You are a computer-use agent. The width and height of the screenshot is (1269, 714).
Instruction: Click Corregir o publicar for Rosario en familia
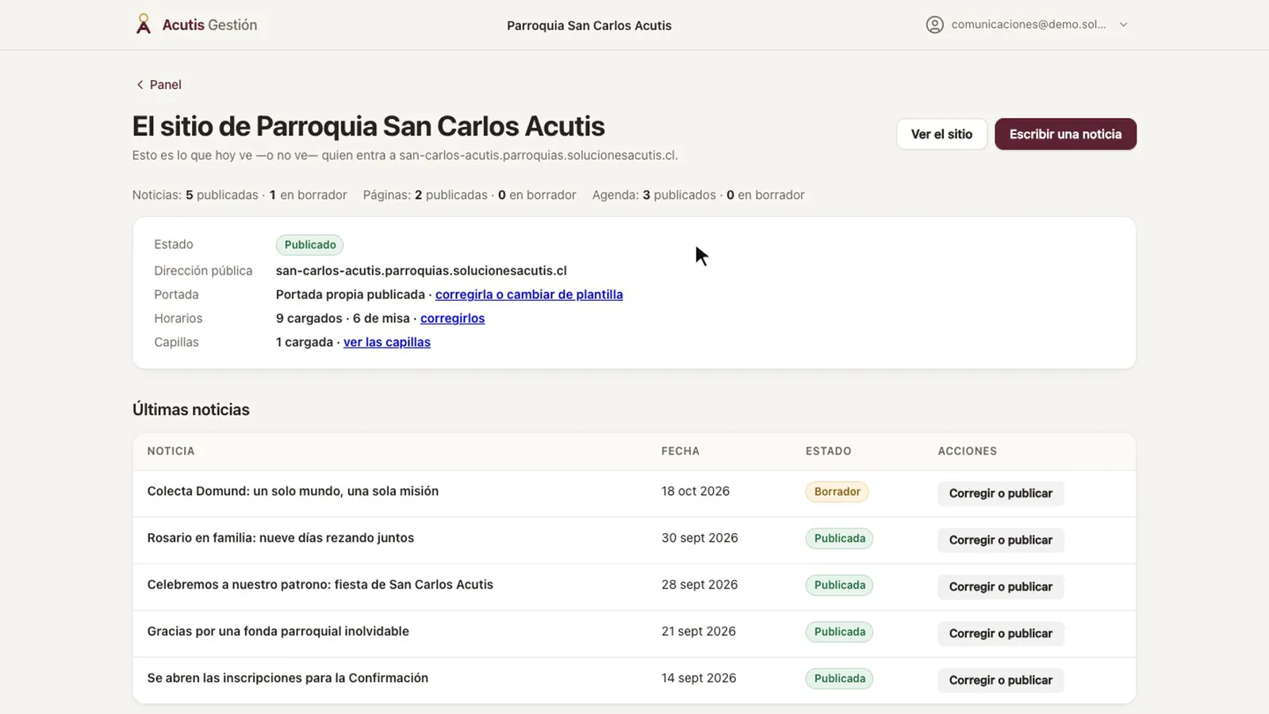[1001, 540]
